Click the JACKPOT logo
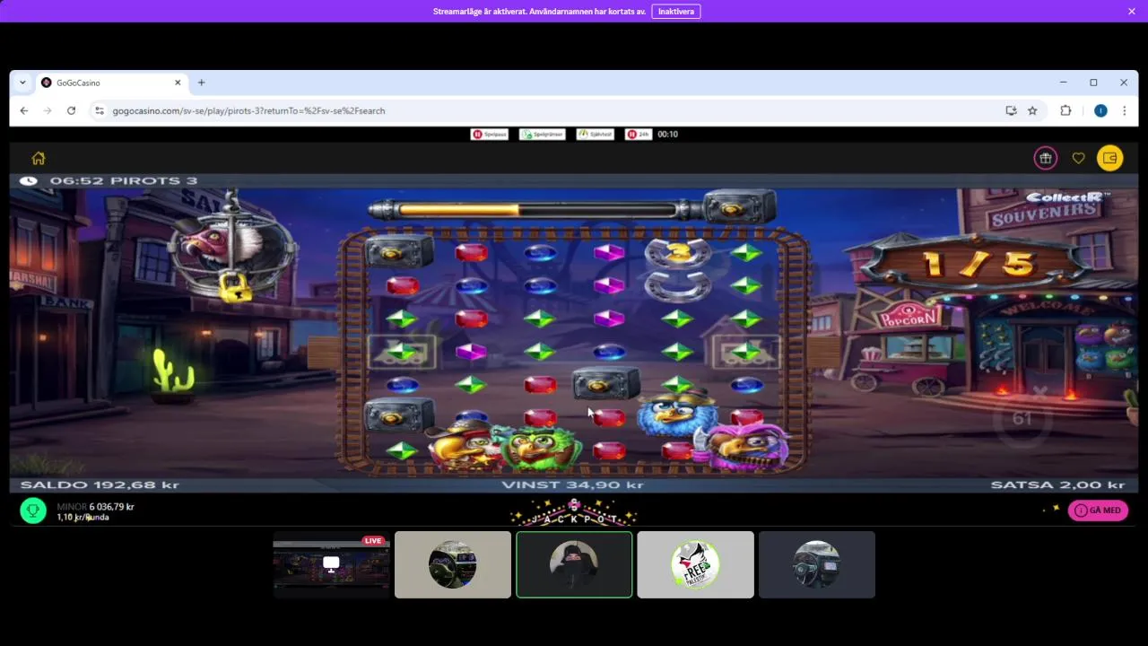This screenshot has width=1148, height=646. [x=574, y=514]
